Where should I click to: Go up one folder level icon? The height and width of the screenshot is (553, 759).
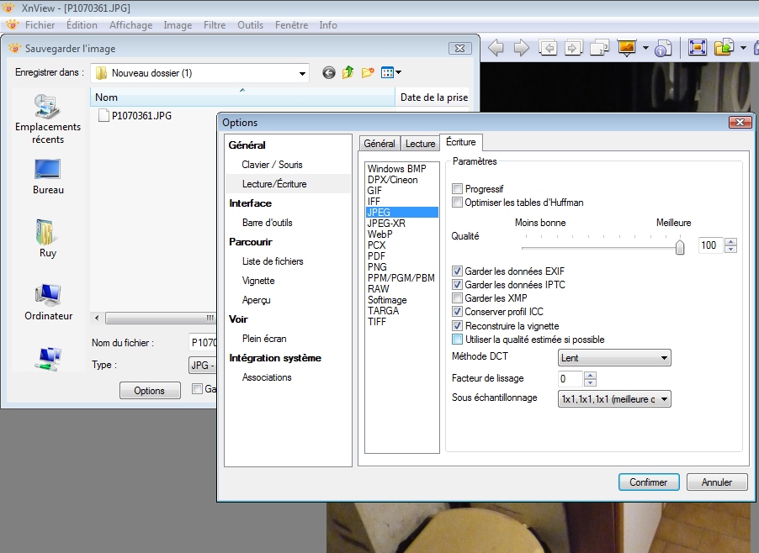[x=348, y=73]
